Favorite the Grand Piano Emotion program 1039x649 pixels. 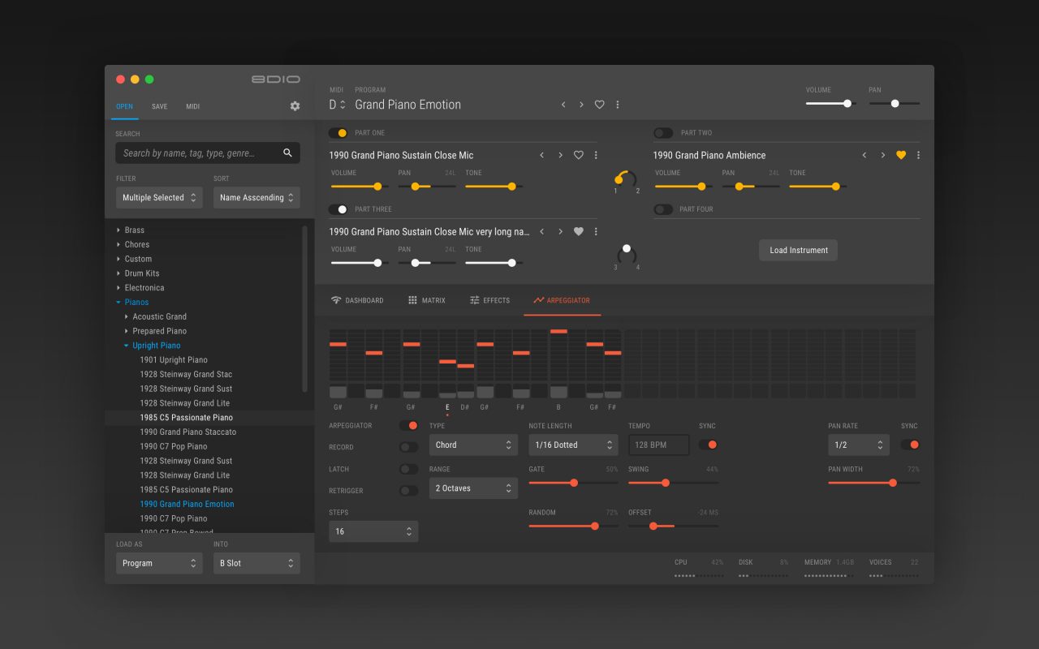pos(599,105)
